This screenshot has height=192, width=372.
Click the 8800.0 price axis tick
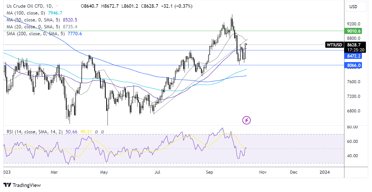[x=354, y=38]
